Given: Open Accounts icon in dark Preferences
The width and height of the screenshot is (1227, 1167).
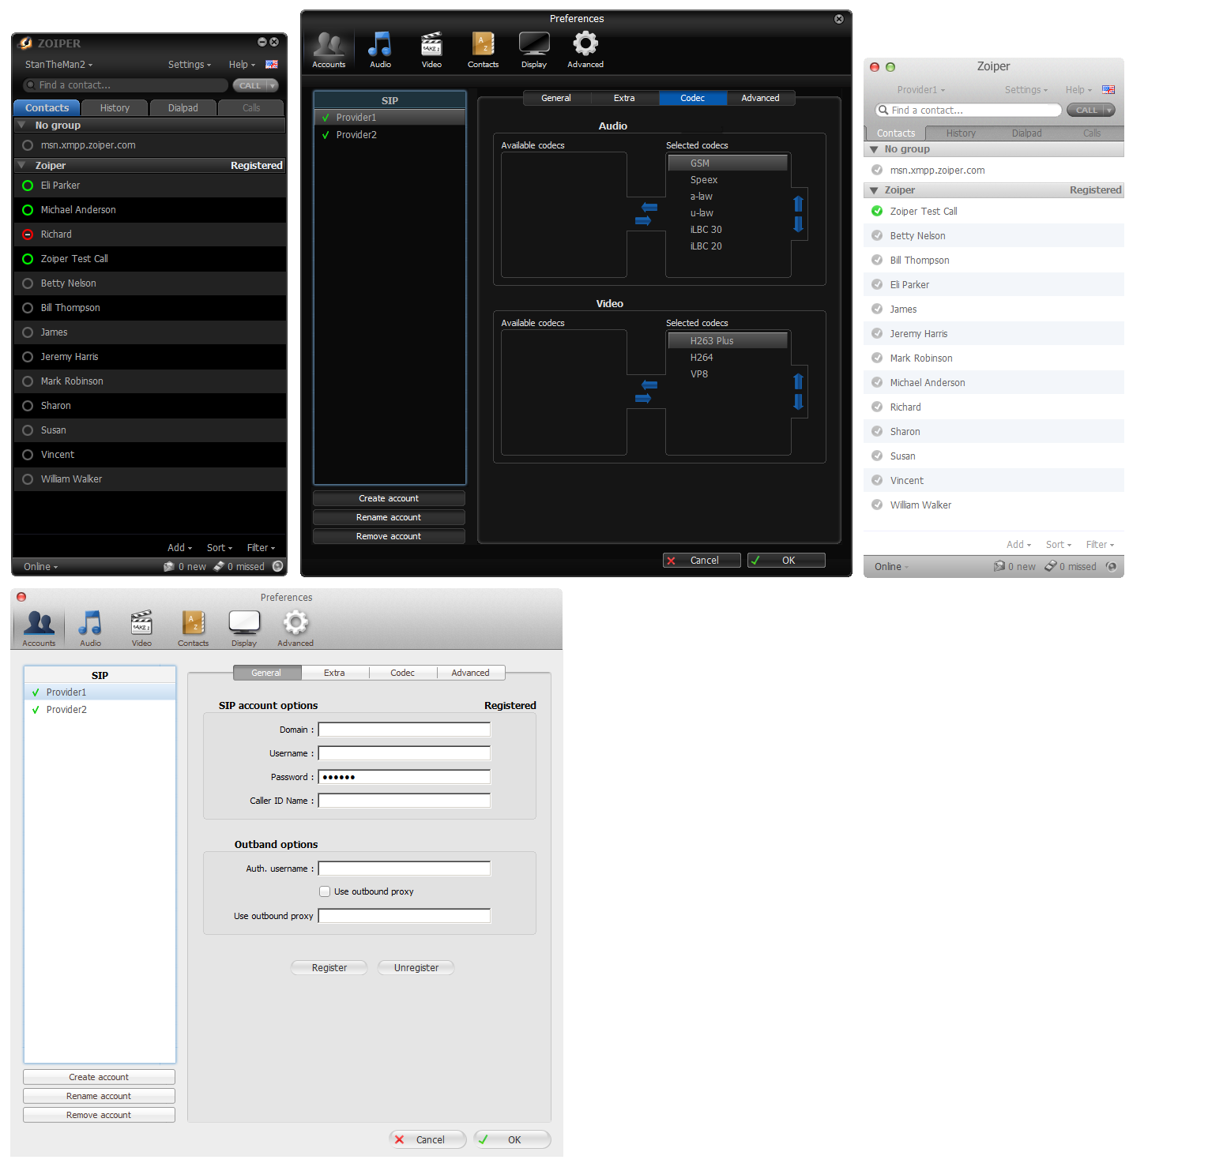Looking at the screenshot, I should click(329, 50).
